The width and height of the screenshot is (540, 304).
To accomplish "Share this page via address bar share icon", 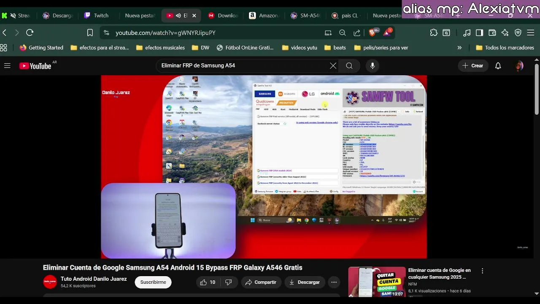I will (357, 33).
